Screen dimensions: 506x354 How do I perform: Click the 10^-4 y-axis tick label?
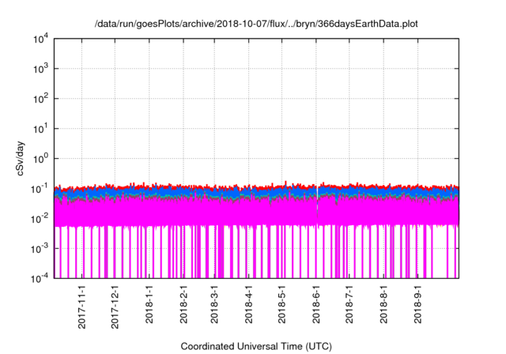coord(40,278)
